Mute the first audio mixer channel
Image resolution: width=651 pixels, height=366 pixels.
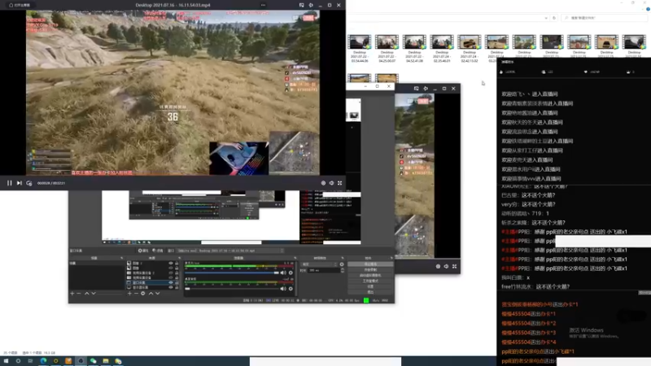click(x=283, y=272)
